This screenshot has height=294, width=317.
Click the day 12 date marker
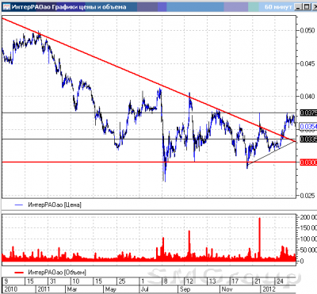coord(189,281)
